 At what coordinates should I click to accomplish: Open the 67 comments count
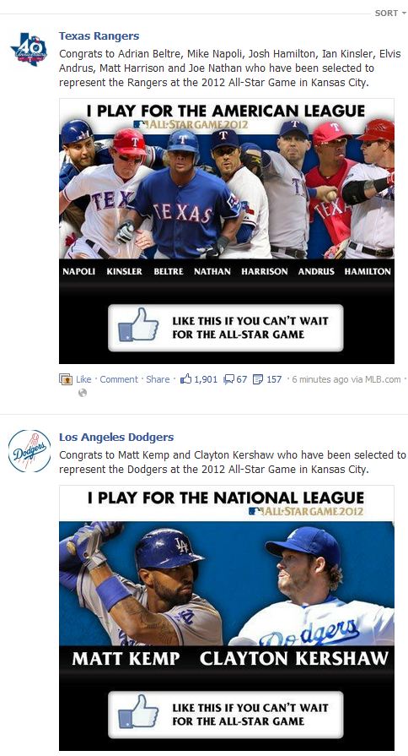coord(242,379)
